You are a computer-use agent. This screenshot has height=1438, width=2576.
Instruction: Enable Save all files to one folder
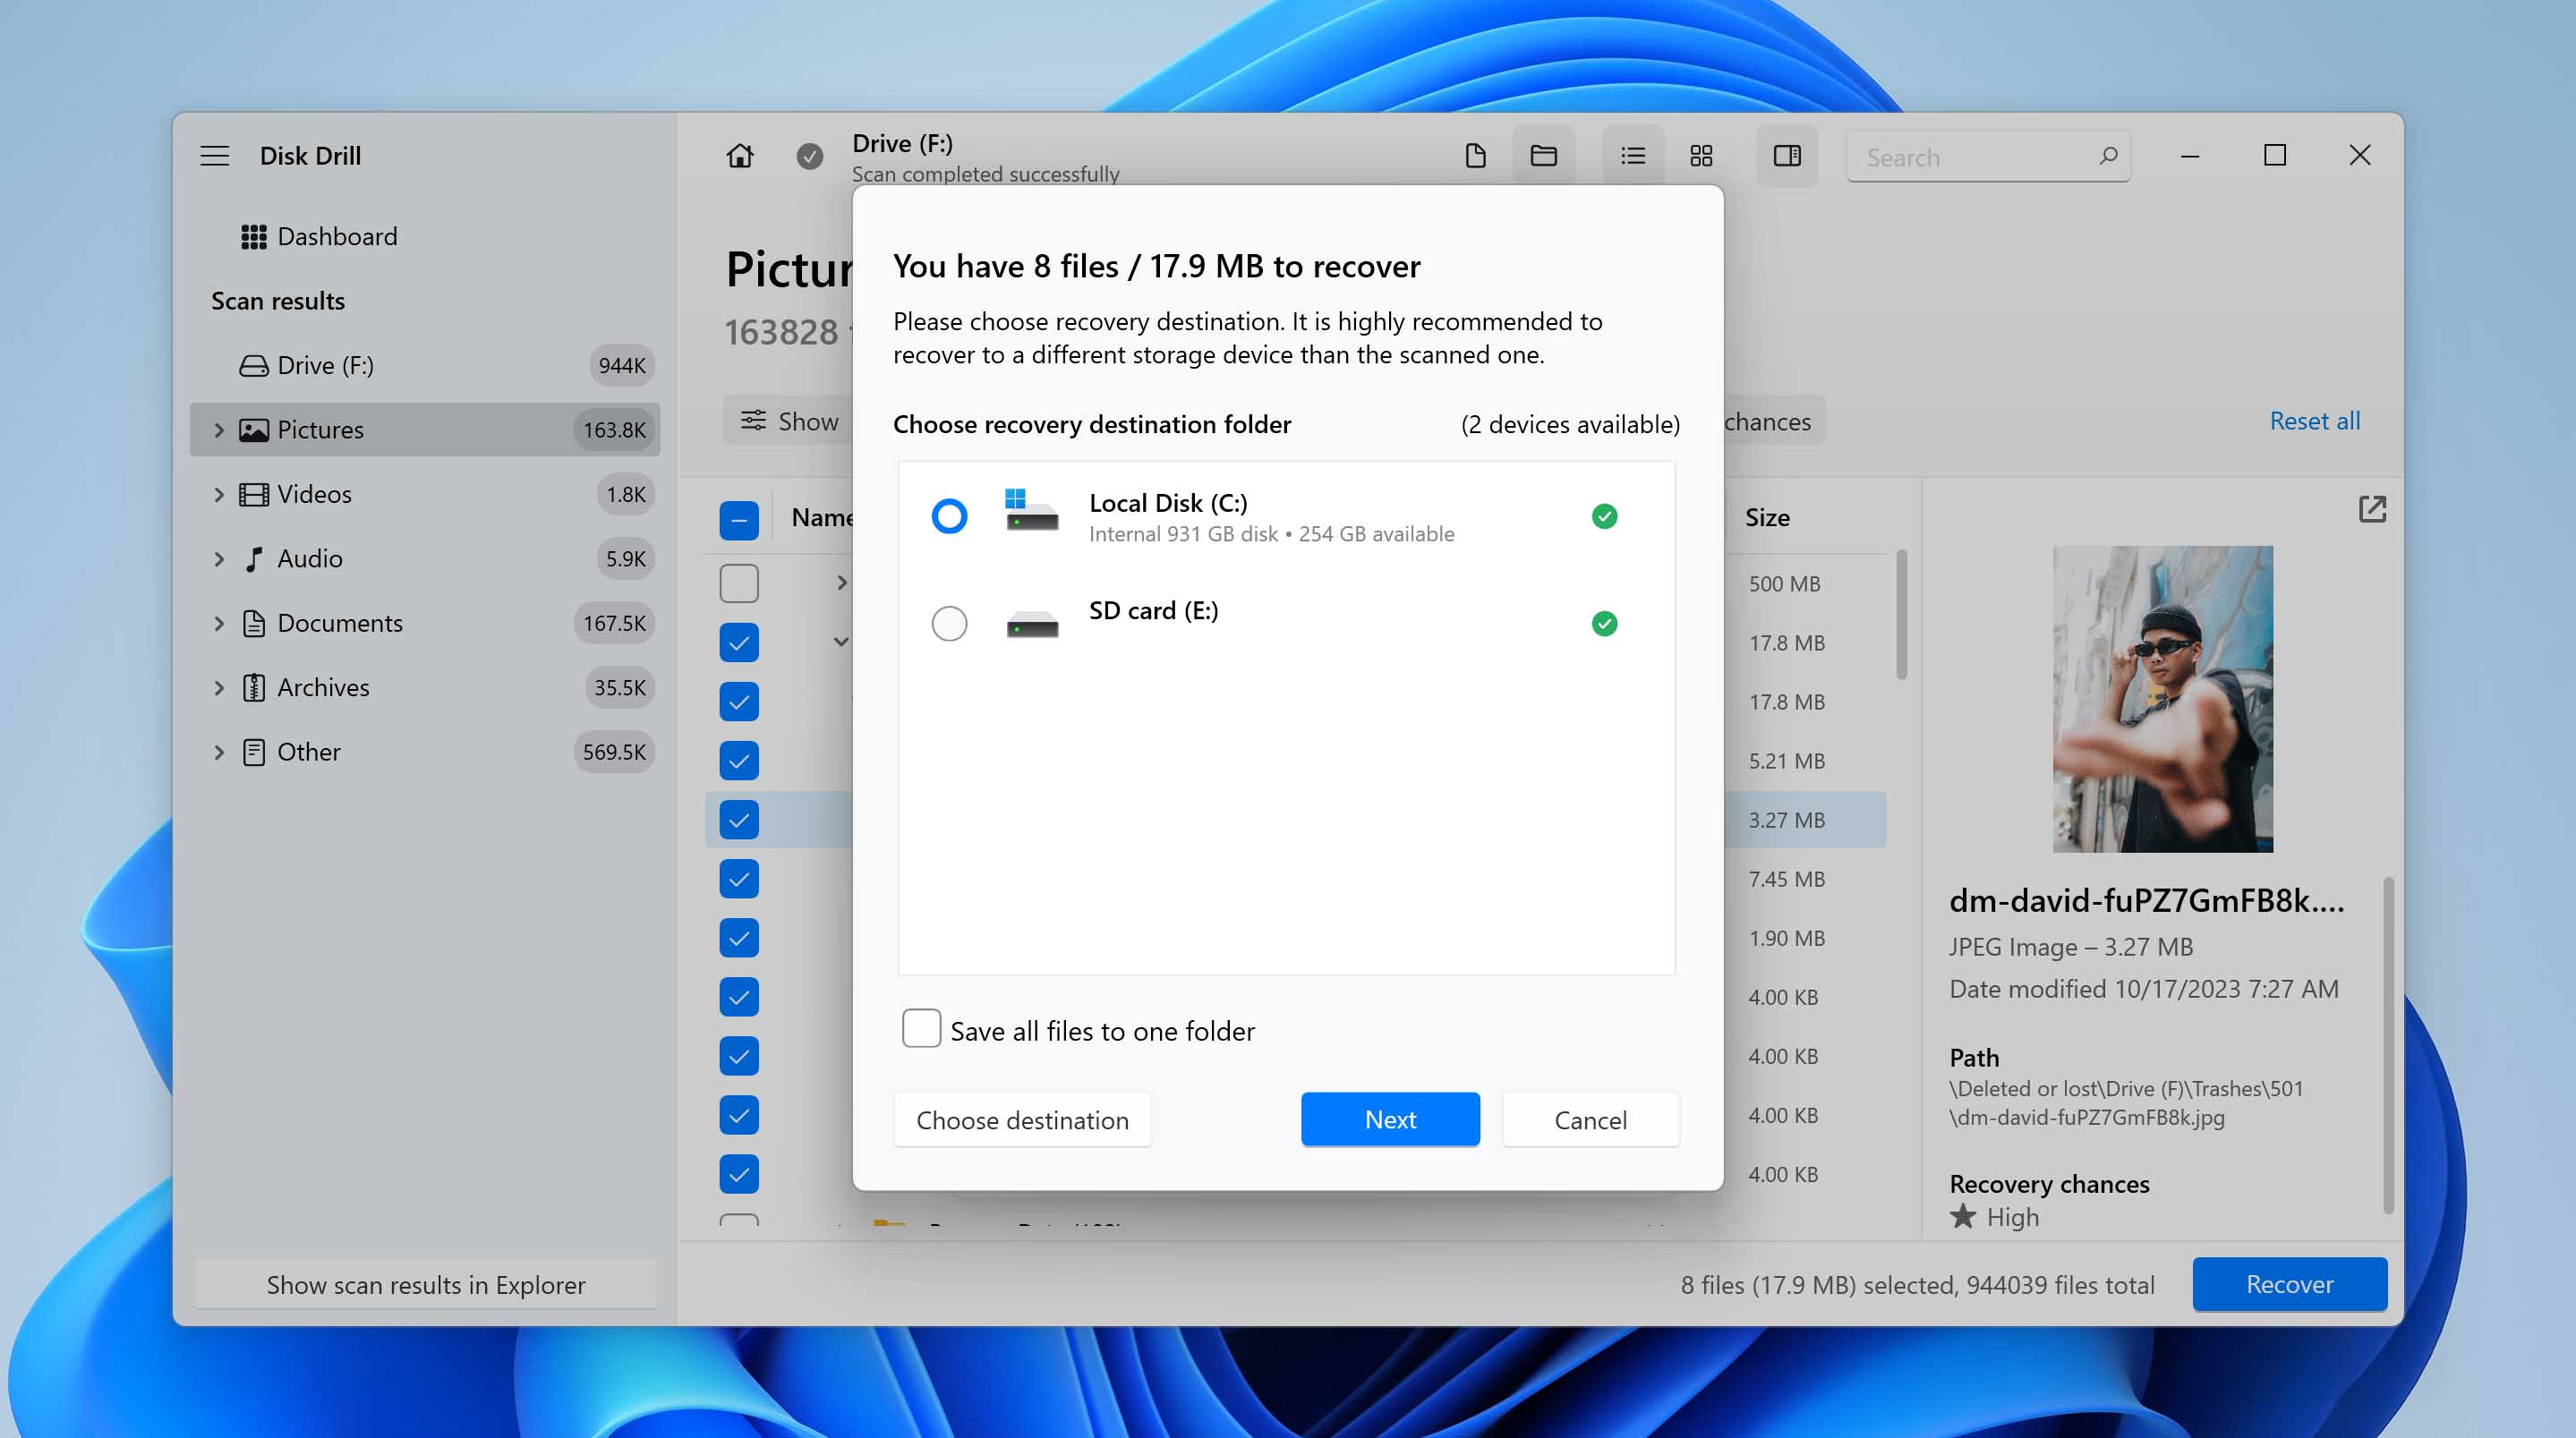click(x=921, y=1029)
